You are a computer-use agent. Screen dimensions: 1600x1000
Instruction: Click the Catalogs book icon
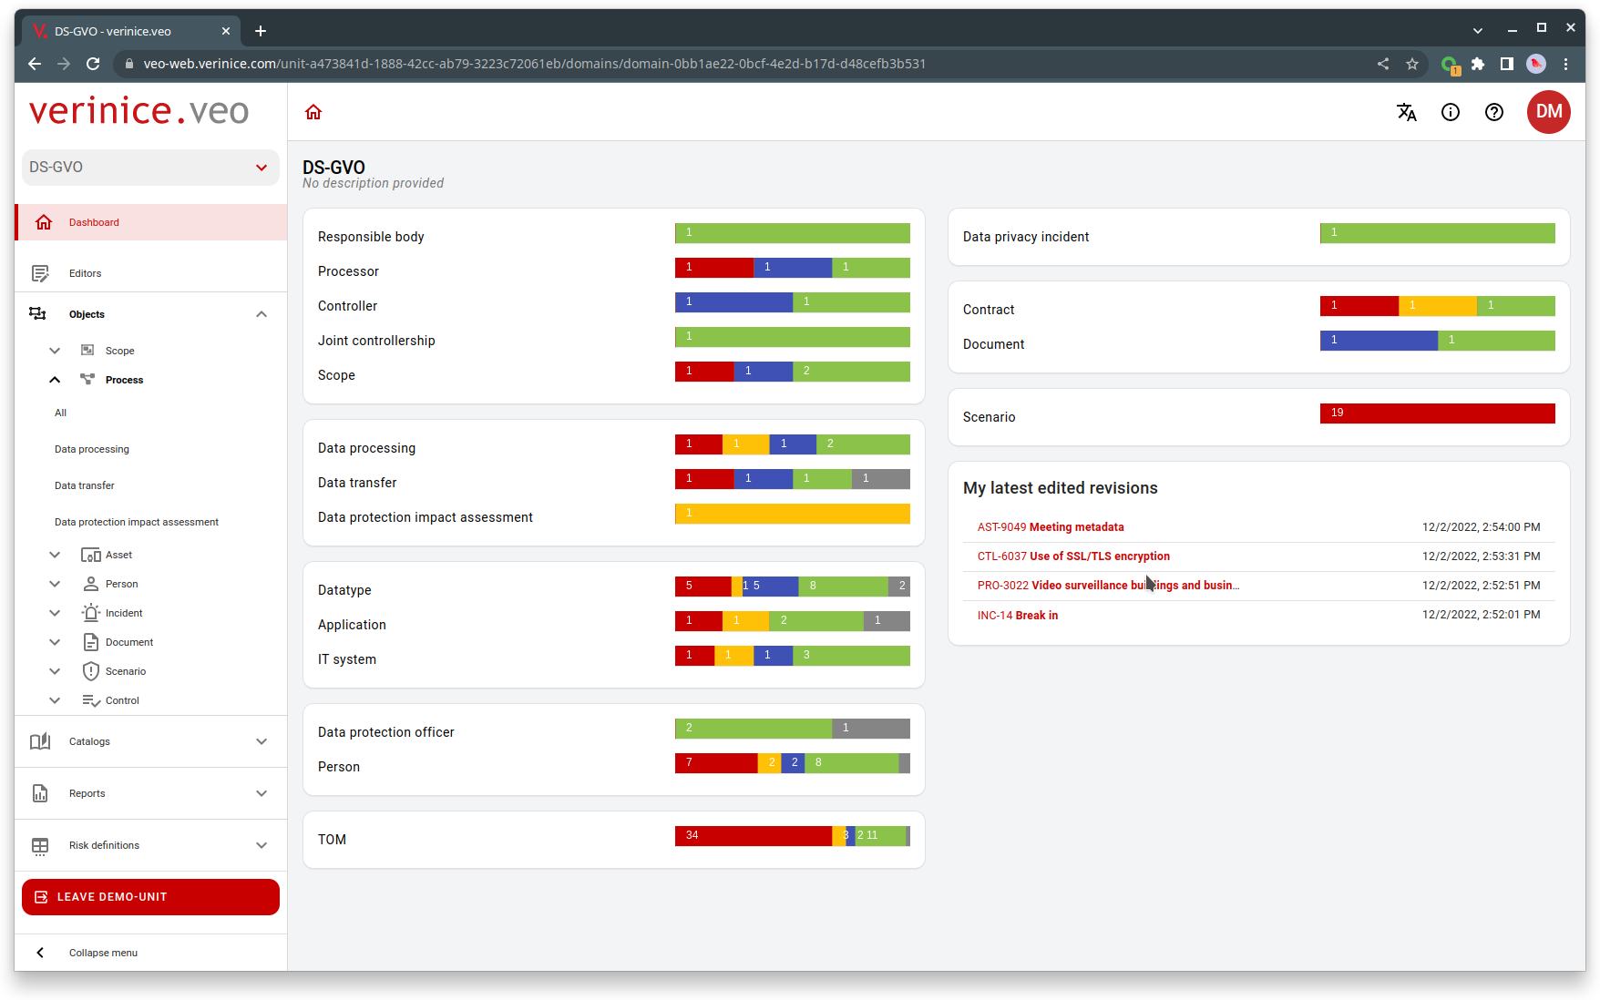[40, 741]
